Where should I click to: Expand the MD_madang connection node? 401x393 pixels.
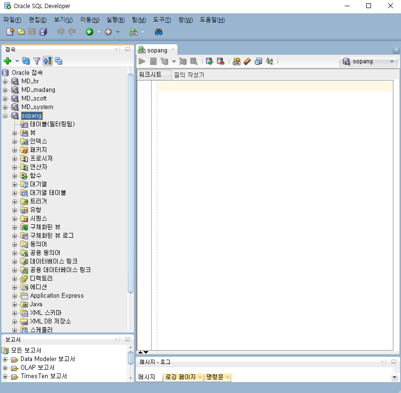click(x=5, y=90)
